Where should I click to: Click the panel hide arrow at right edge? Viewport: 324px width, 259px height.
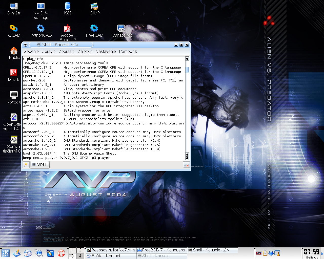coord(322,253)
